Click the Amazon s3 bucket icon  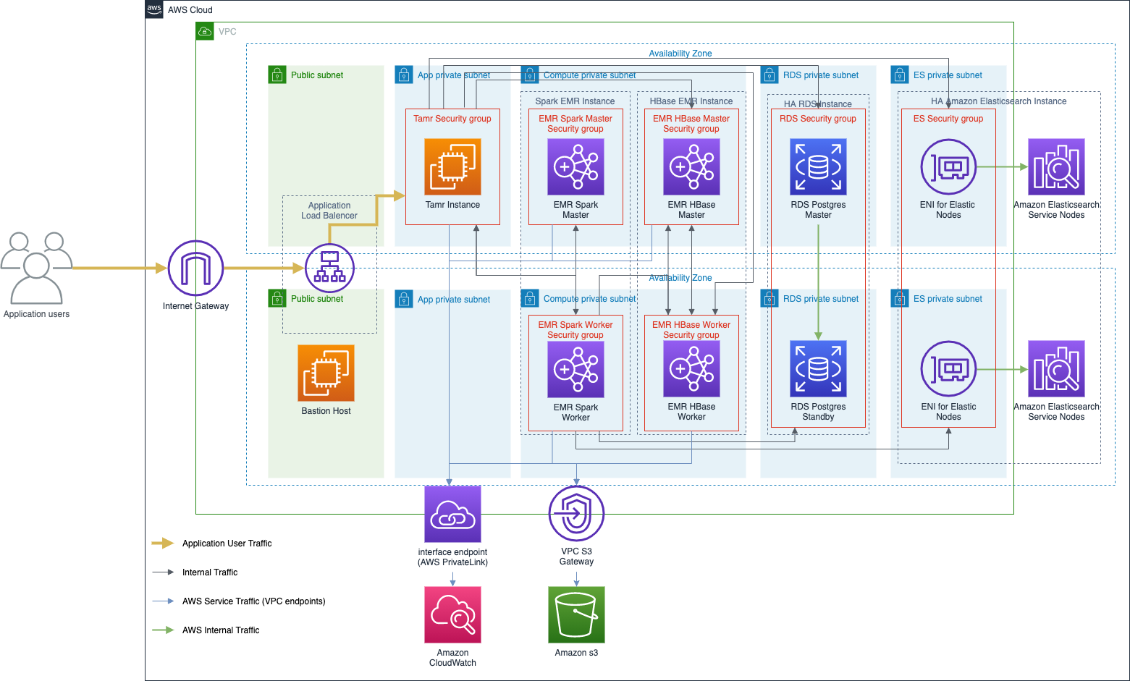(x=576, y=614)
